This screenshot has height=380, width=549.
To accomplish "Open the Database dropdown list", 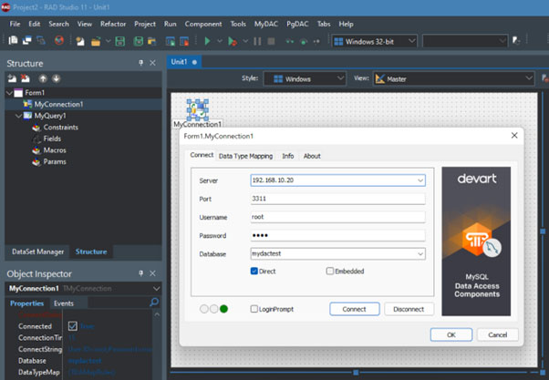I will pyautogui.click(x=420, y=253).
